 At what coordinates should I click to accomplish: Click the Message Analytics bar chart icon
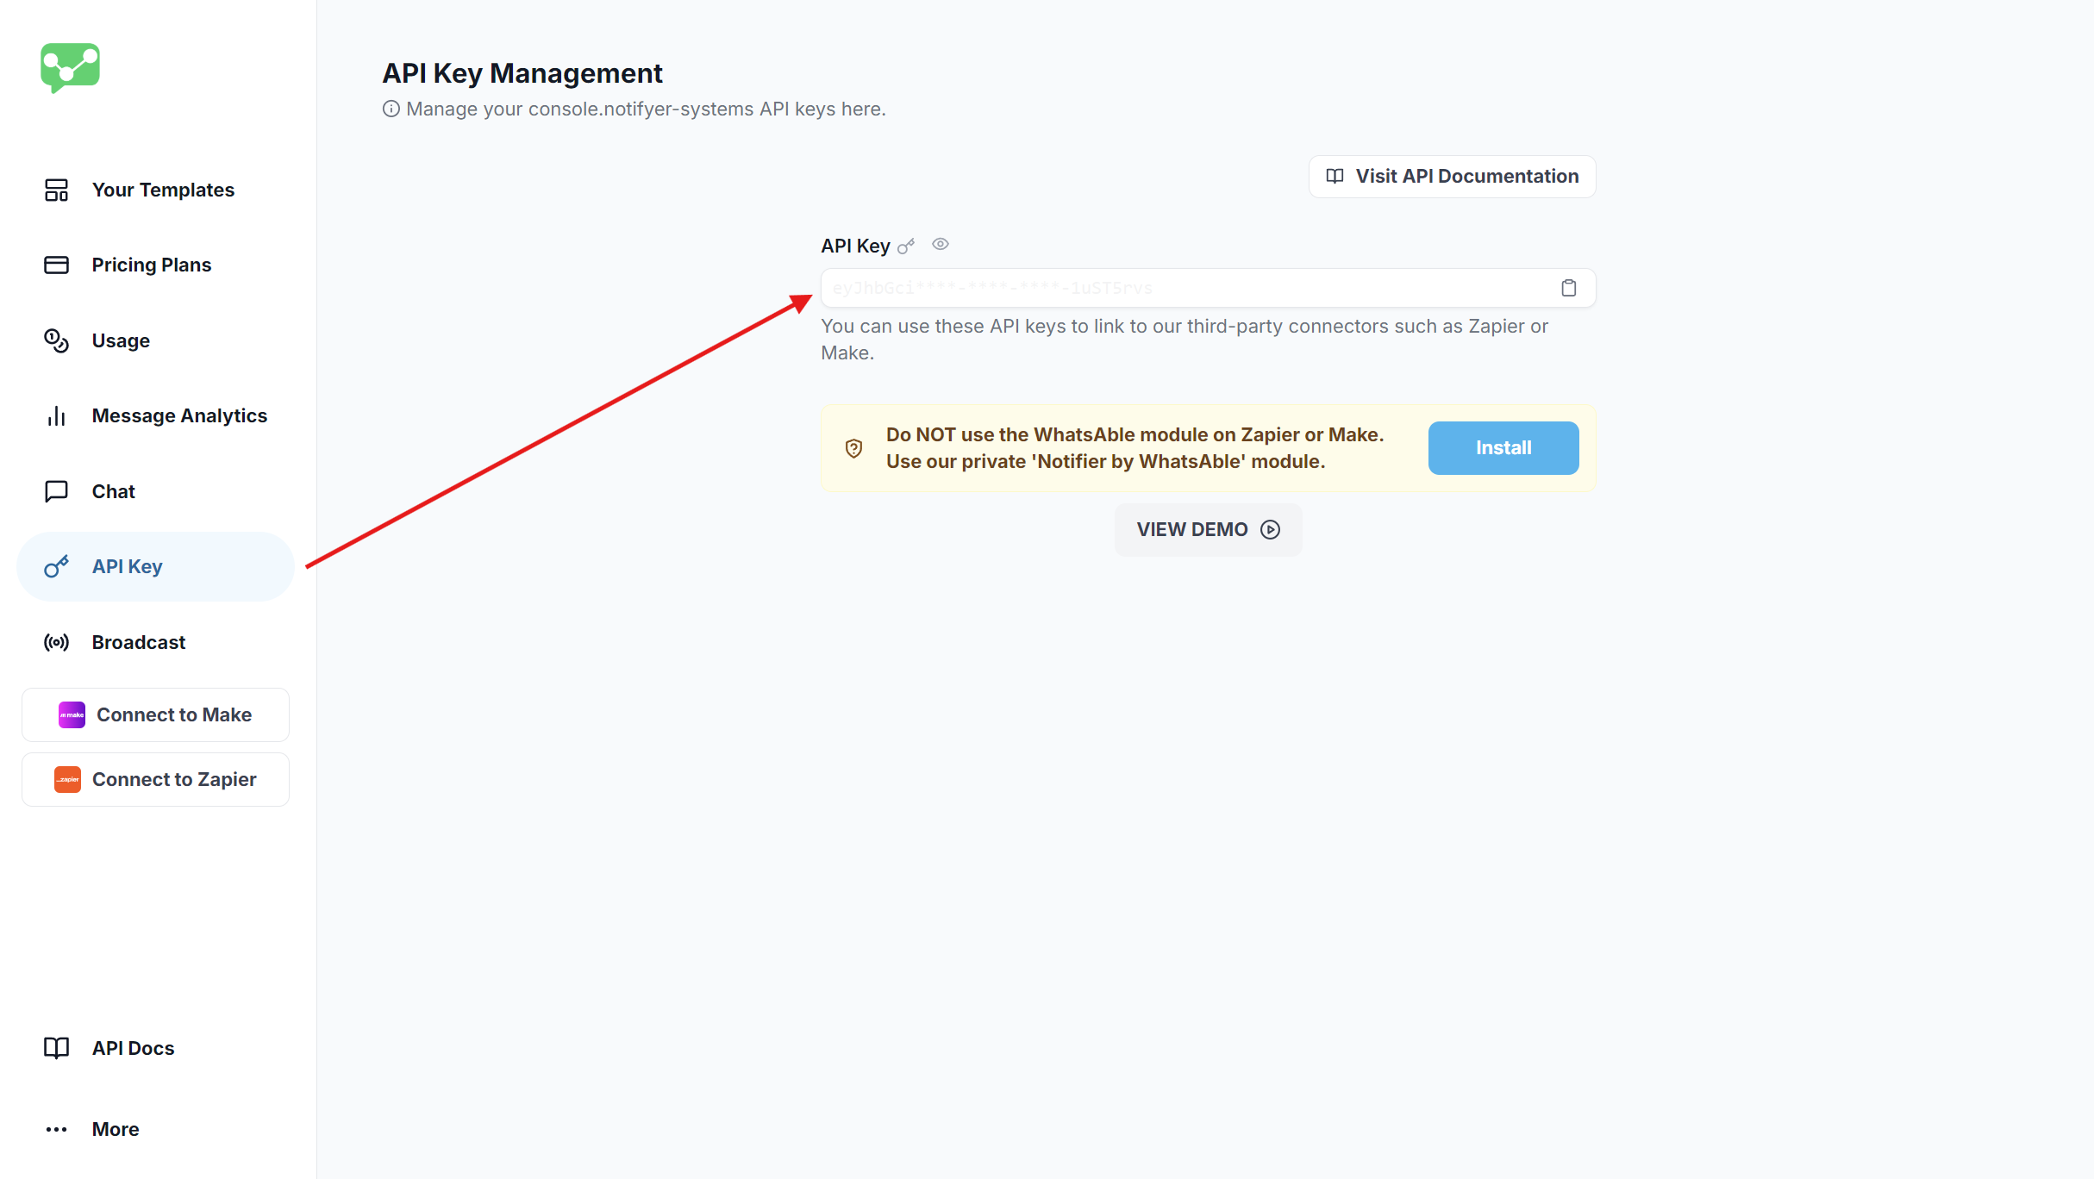56,416
